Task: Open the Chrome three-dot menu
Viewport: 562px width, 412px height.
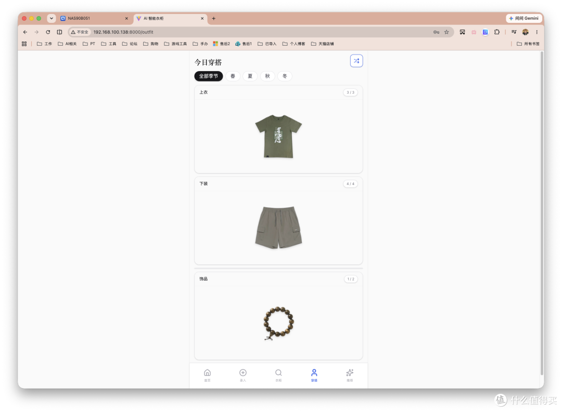Action: (537, 32)
